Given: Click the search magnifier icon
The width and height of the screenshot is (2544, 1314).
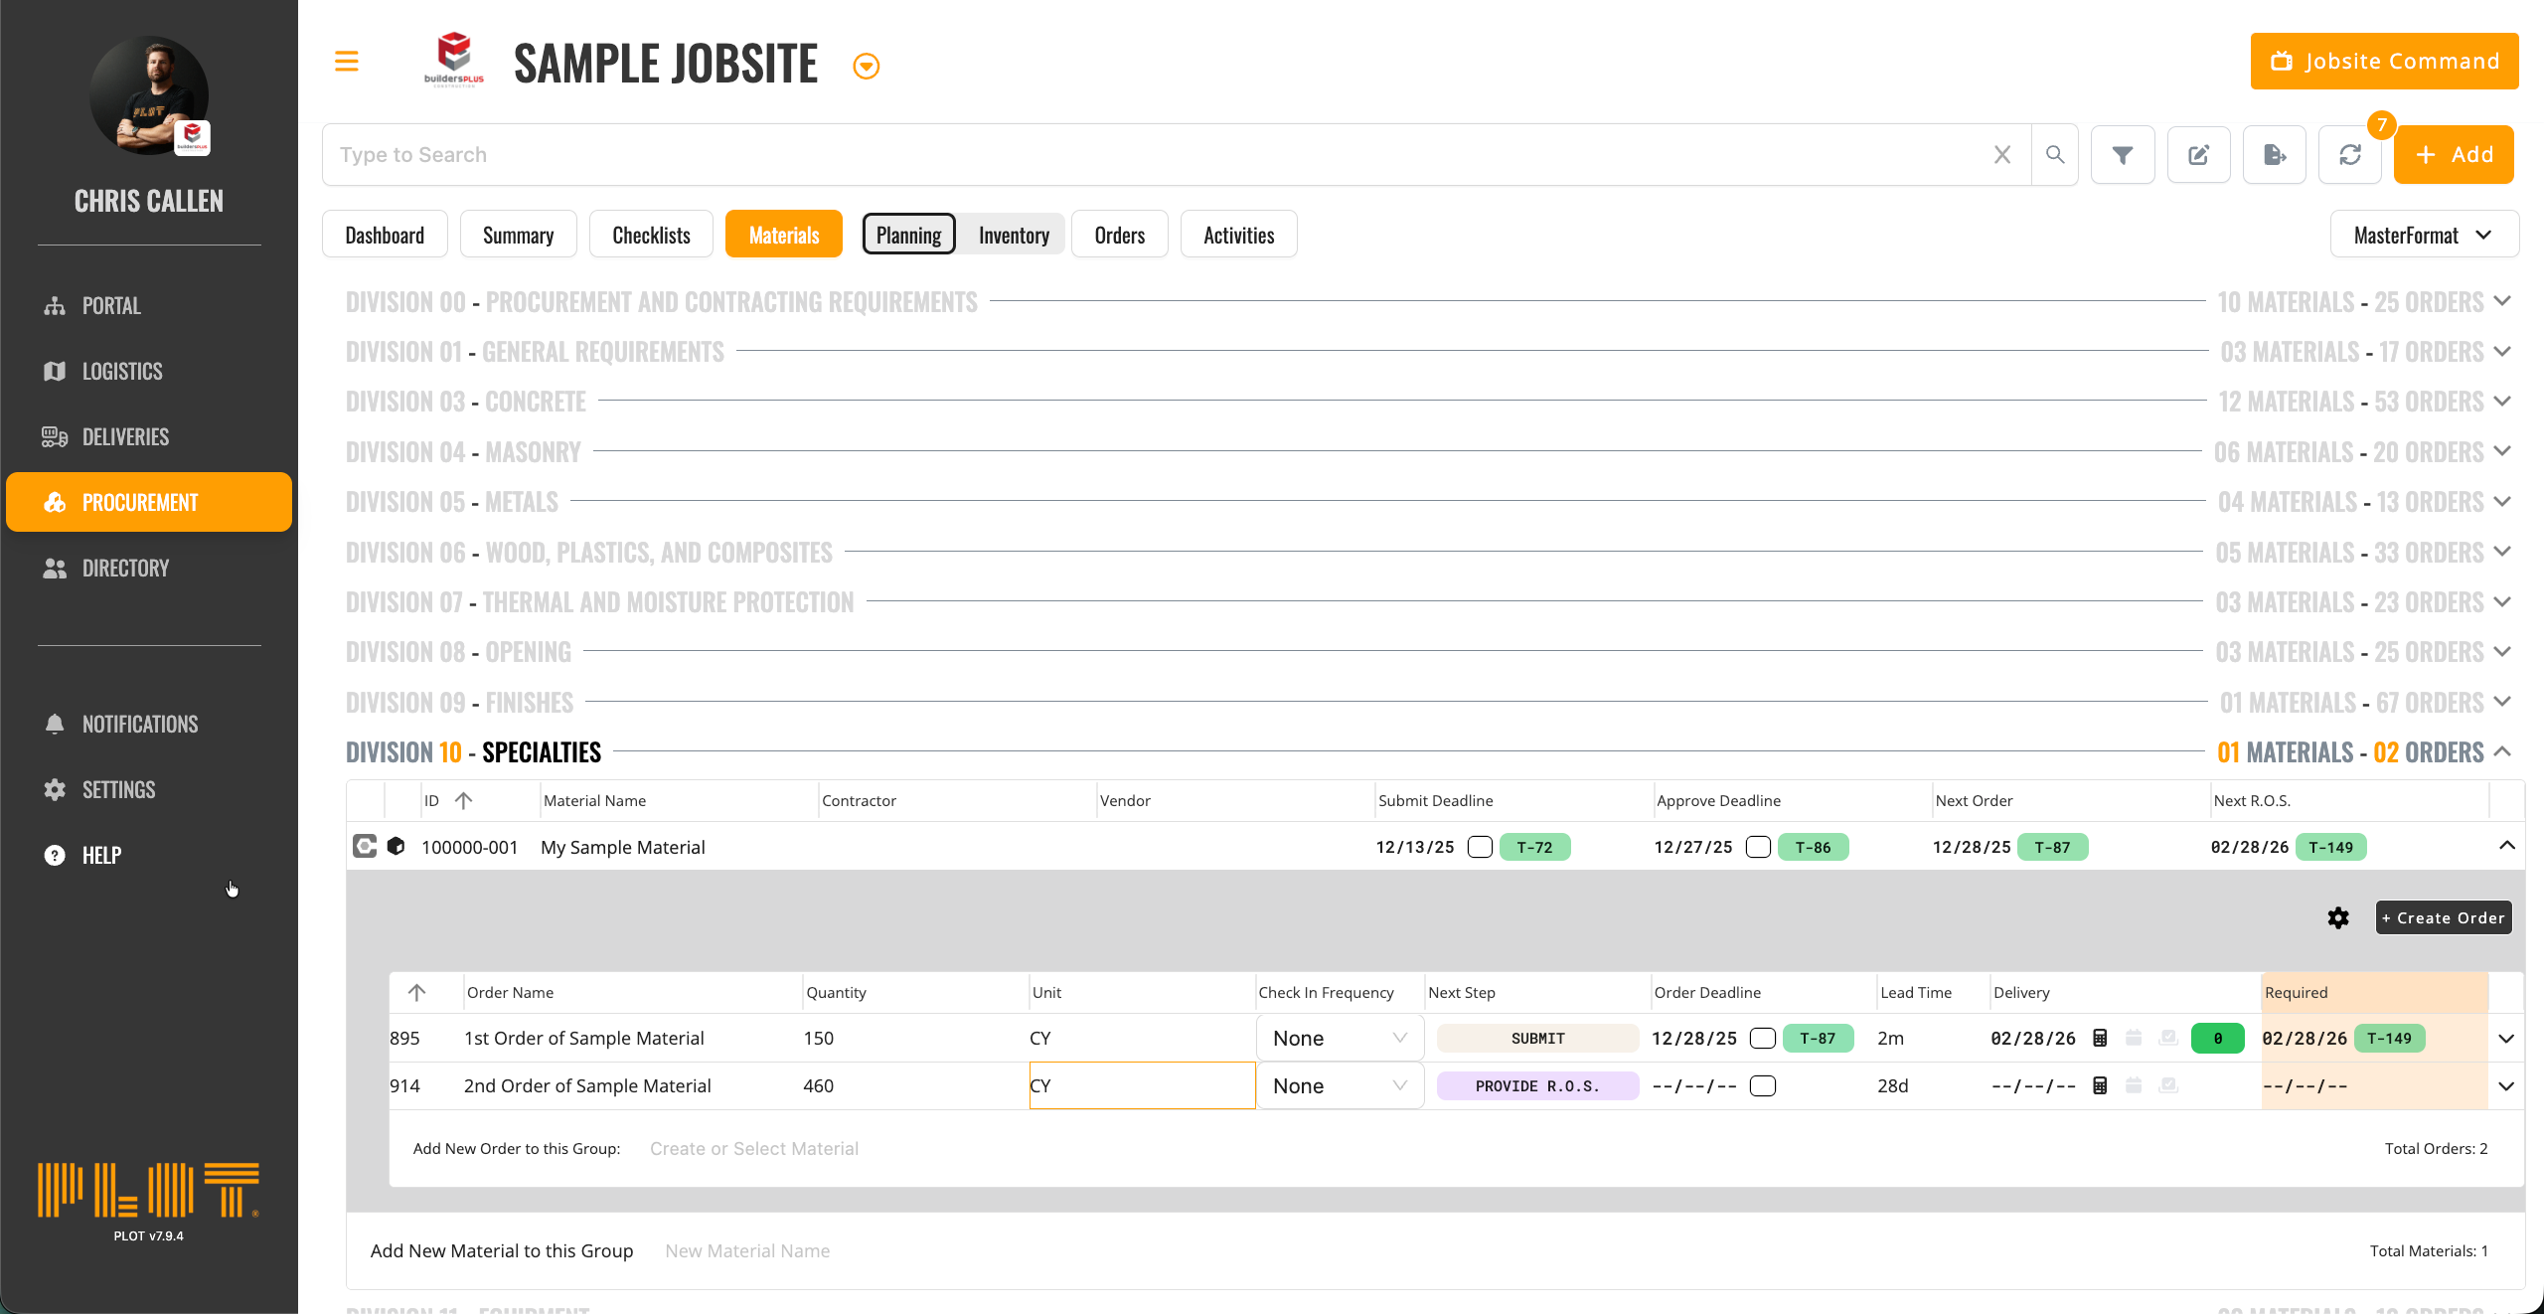Looking at the screenshot, I should click(x=2055, y=155).
